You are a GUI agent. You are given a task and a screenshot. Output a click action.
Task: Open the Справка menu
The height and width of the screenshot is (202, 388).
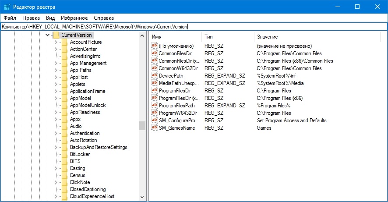[x=104, y=18]
